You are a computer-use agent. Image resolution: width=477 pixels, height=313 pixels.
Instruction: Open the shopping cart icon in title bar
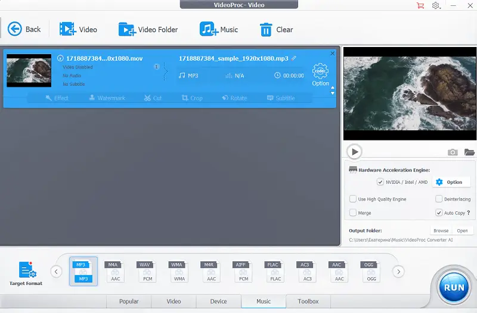(x=420, y=5)
